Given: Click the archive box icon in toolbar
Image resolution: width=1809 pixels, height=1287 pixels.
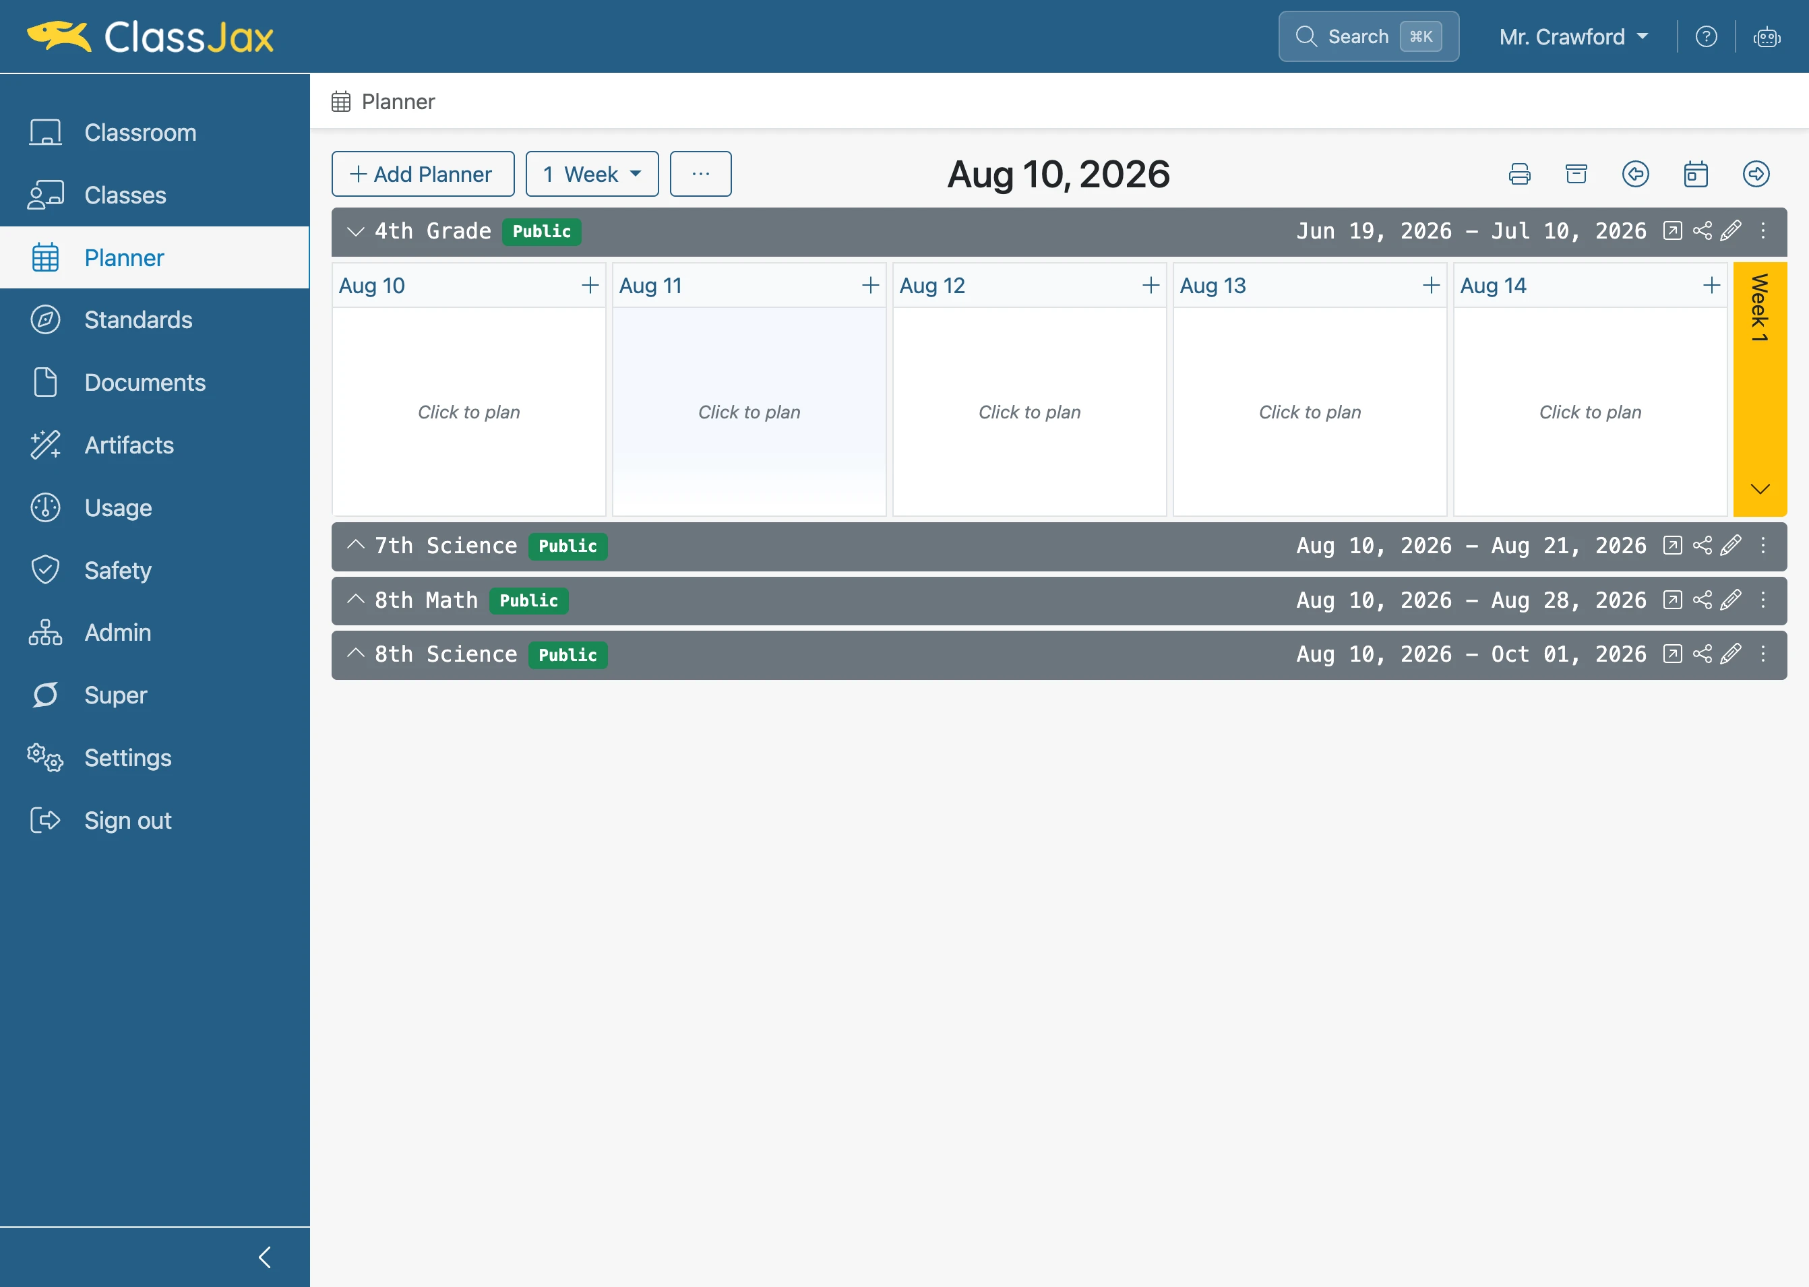Looking at the screenshot, I should tap(1576, 174).
